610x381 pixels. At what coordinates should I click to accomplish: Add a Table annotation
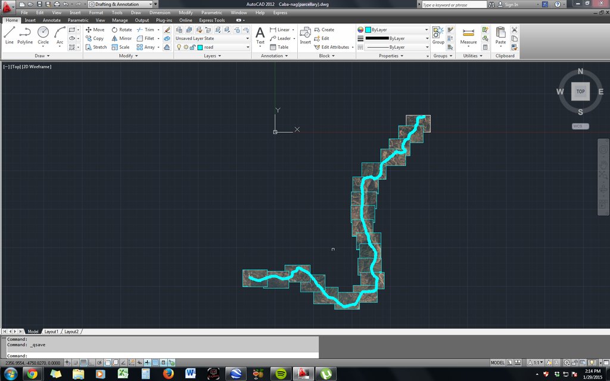[x=279, y=47]
